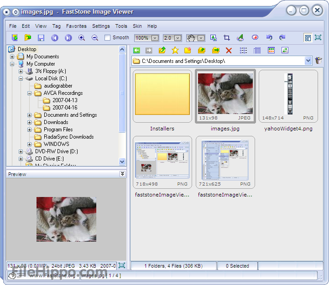The image size is (329, 285).
Task: Enable the Smooth checkbox
Action: (x=107, y=38)
